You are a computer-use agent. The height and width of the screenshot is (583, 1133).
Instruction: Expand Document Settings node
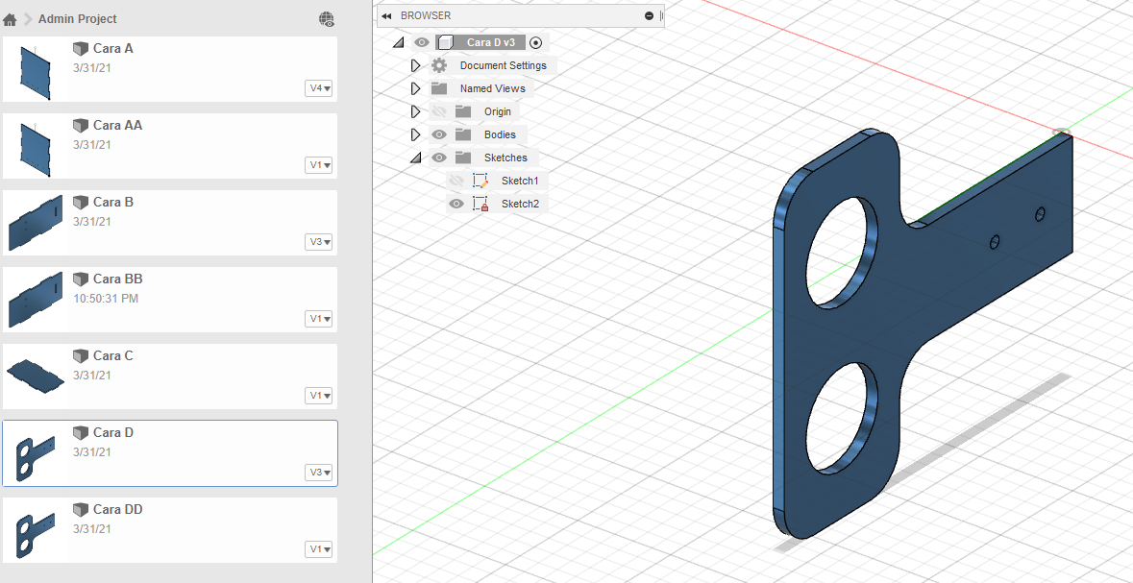click(415, 65)
